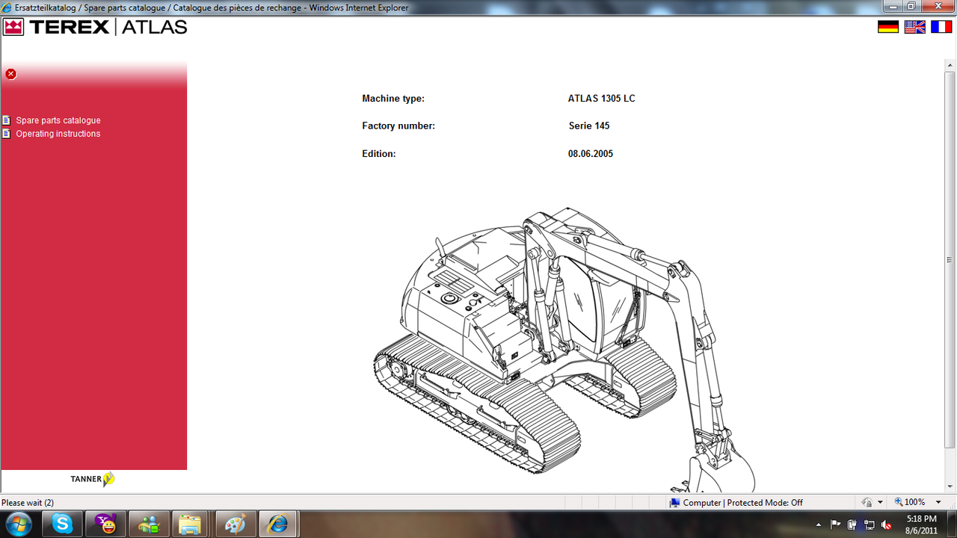The height and width of the screenshot is (538, 957).
Task: Click the vertical scrollbar thumb
Action: coord(950,260)
